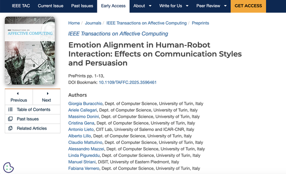The width and height of the screenshot is (286, 174).
Task: Open the About menu label
Action: [139, 6]
